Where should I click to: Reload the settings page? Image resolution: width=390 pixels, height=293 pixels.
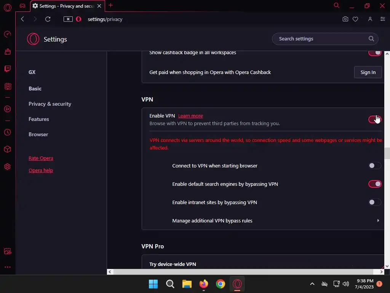coord(48,19)
